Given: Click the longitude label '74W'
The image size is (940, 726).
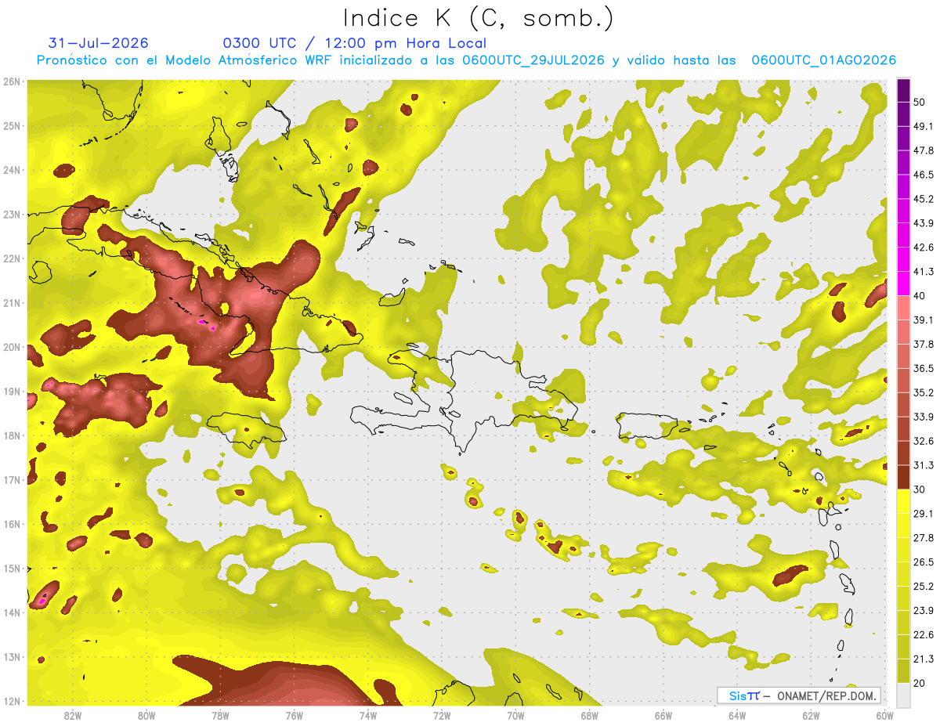Looking at the screenshot, I should [x=368, y=715].
